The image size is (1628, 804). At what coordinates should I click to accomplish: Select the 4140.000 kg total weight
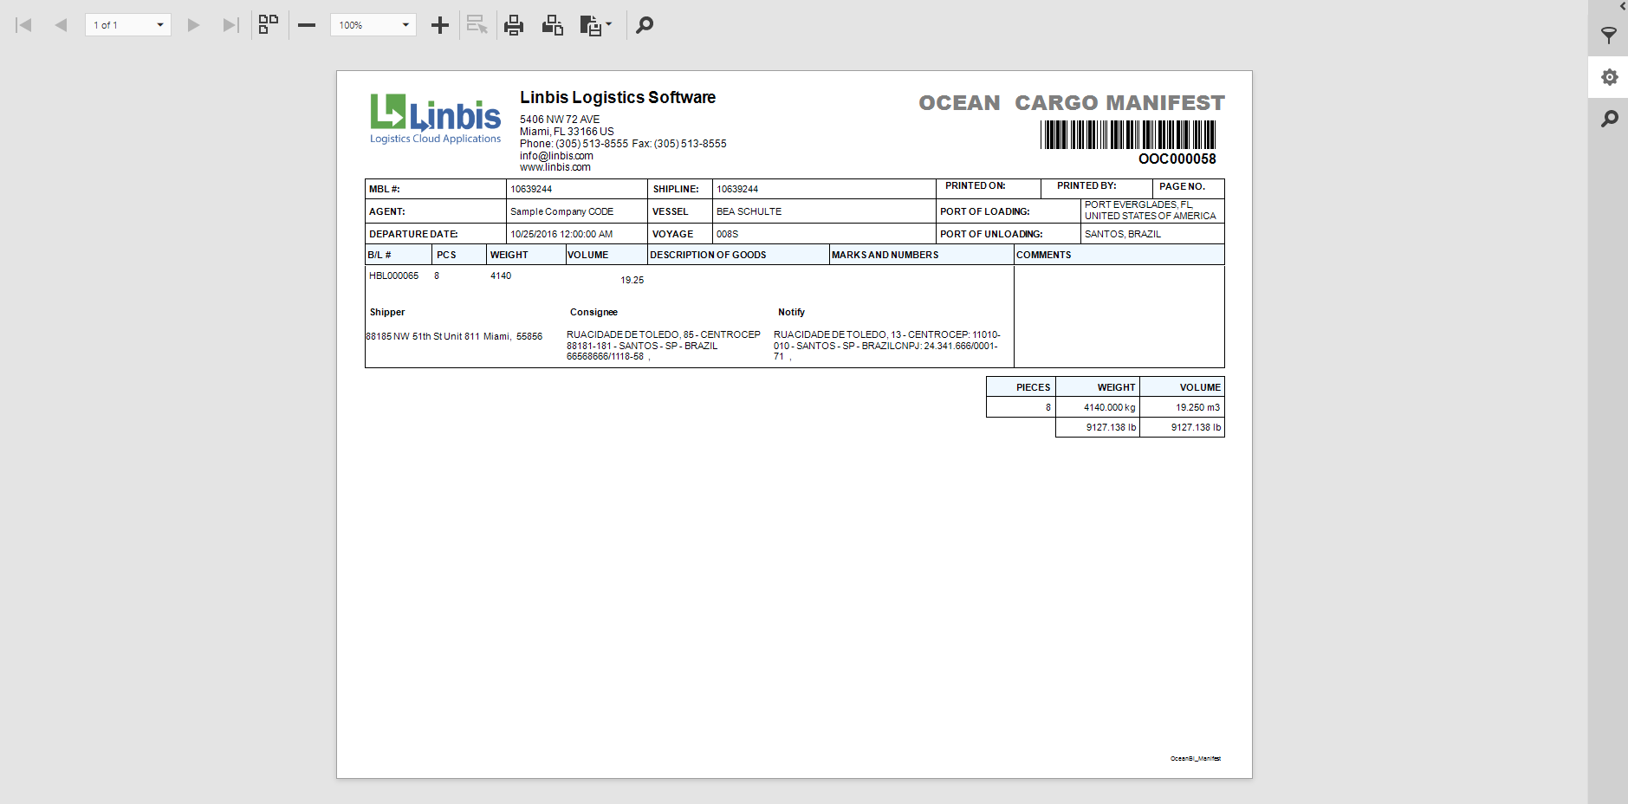coord(1109,407)
